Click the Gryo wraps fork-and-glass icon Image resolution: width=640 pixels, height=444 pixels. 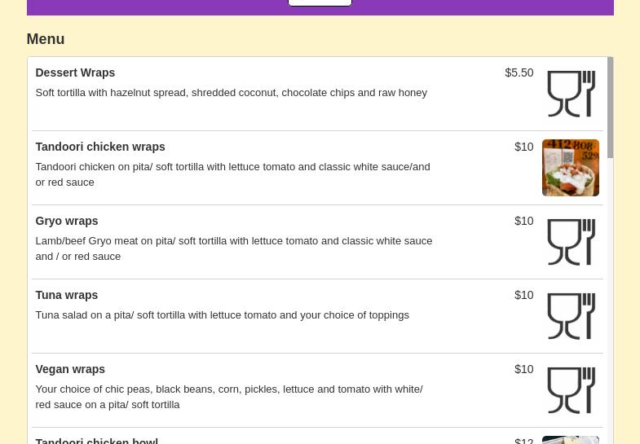point(570,242)
